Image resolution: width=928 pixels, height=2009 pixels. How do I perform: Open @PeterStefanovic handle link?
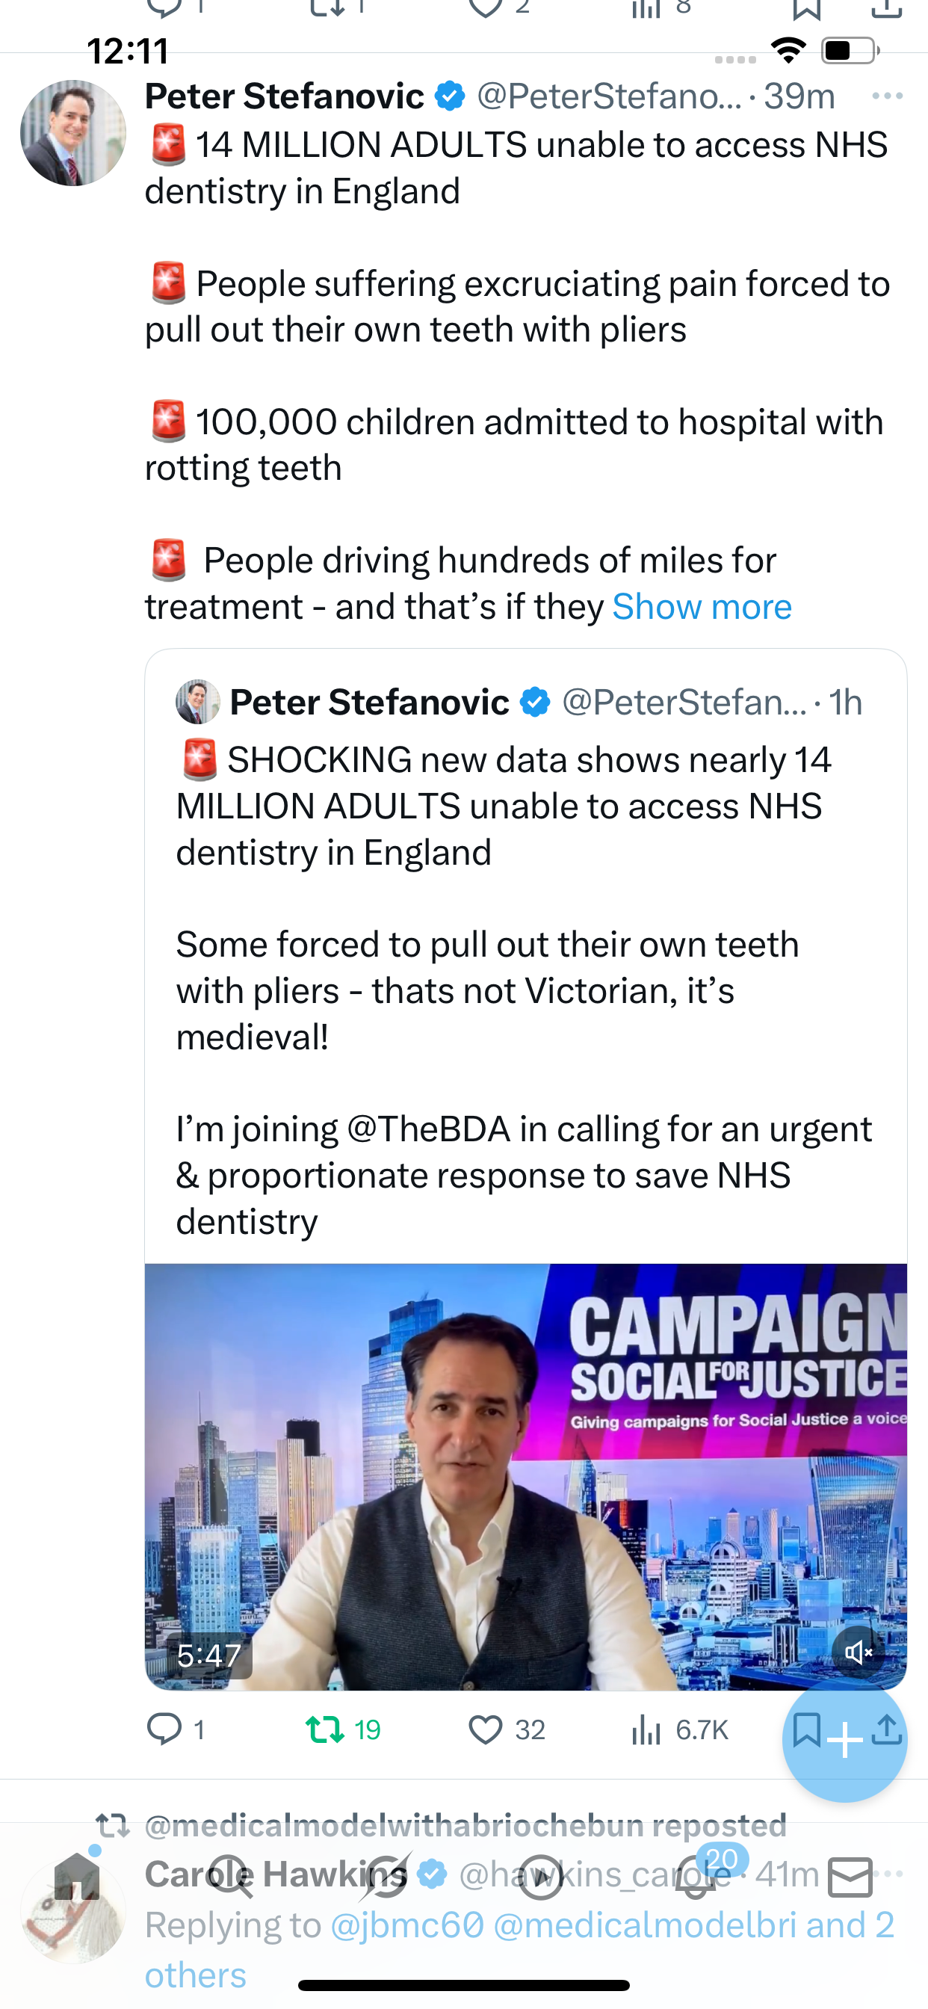tap(609, 96)
